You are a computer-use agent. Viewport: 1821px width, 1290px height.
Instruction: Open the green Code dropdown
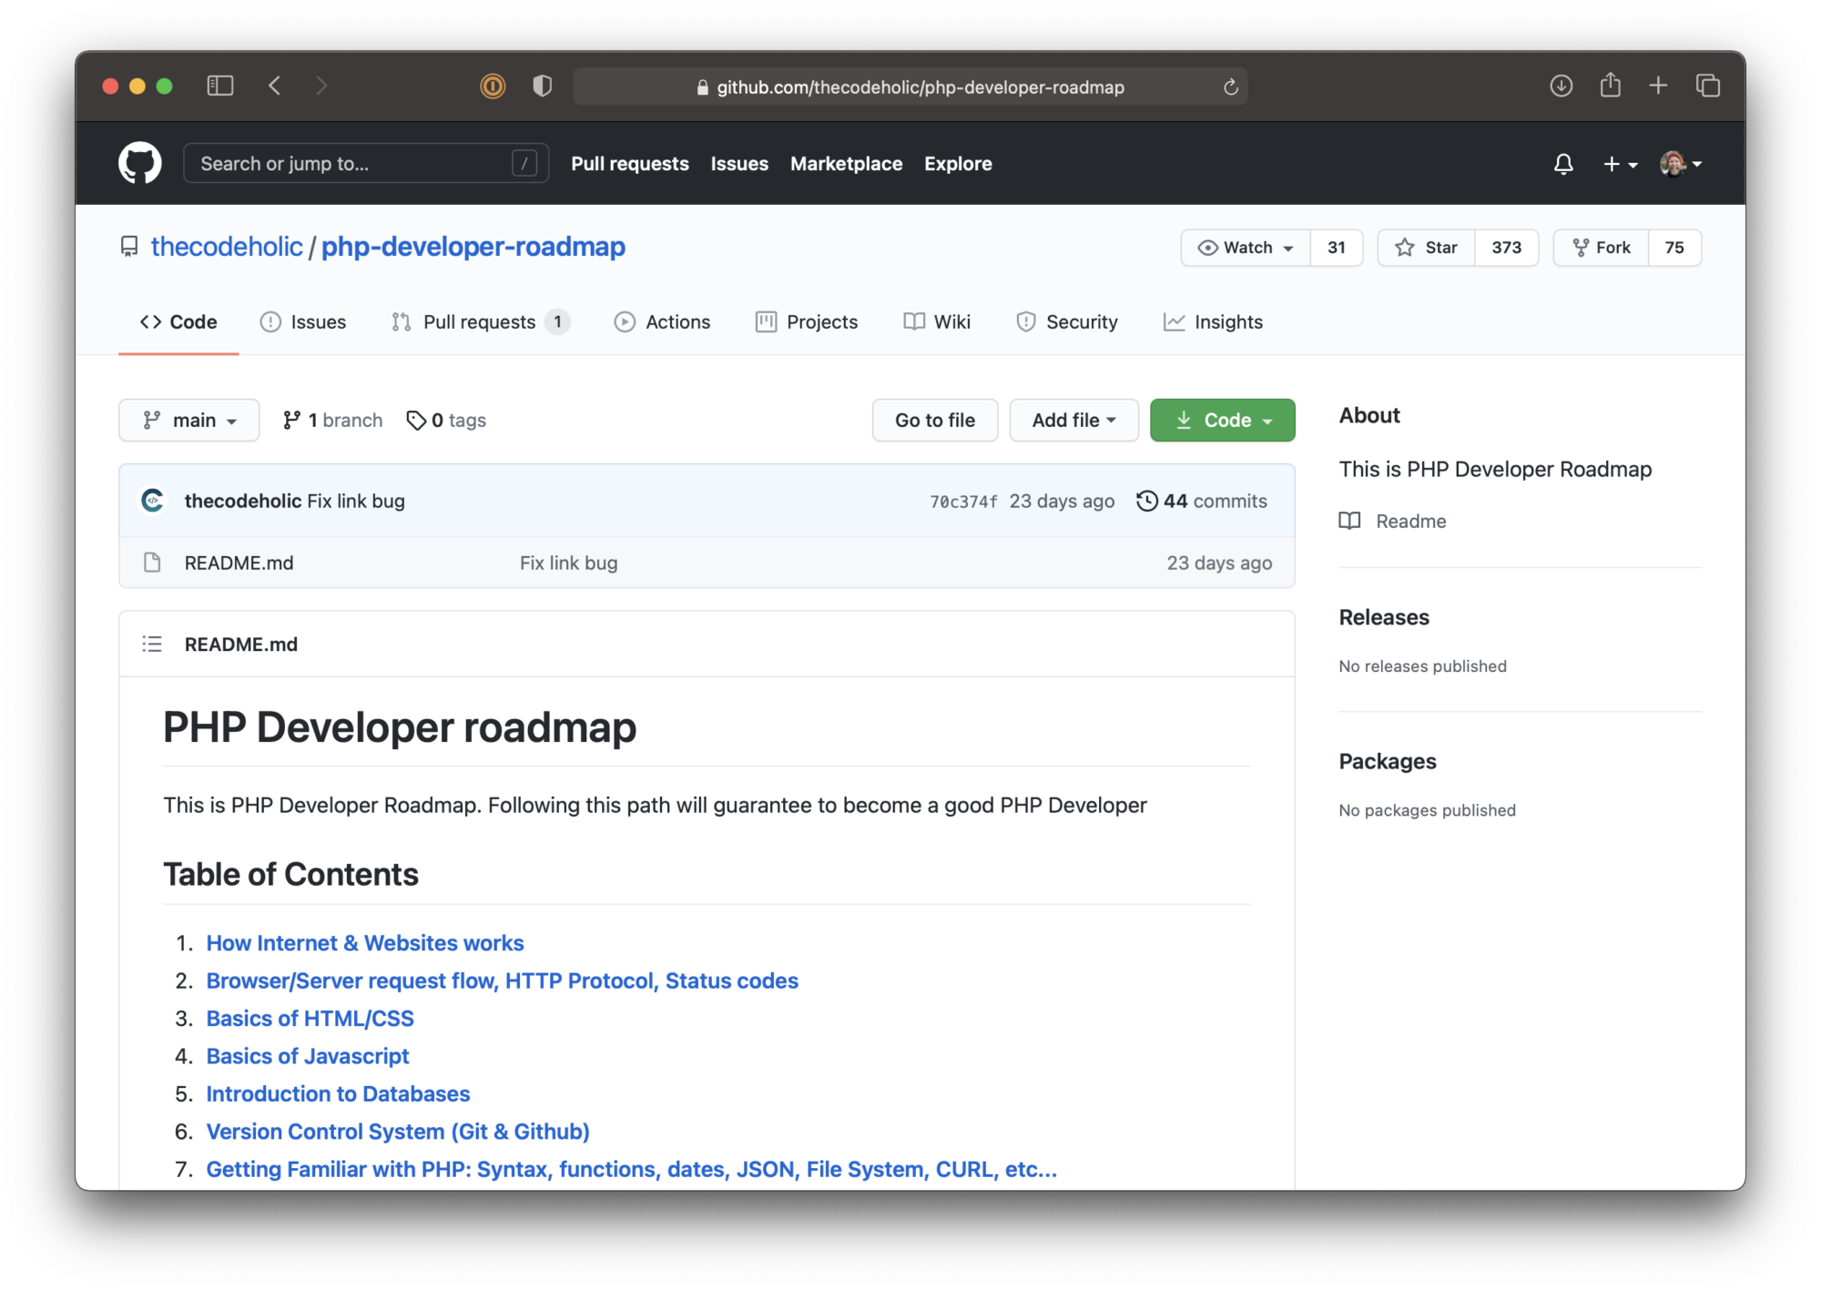point(1222,420)
